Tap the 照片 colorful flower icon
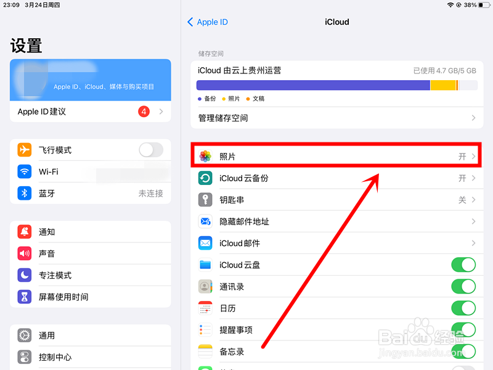 point(205,157)
